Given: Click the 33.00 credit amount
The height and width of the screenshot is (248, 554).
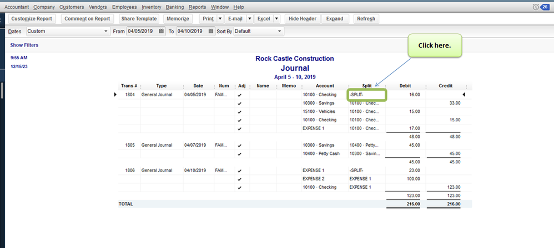Looking at the screenshot, I should pos(455,103).
